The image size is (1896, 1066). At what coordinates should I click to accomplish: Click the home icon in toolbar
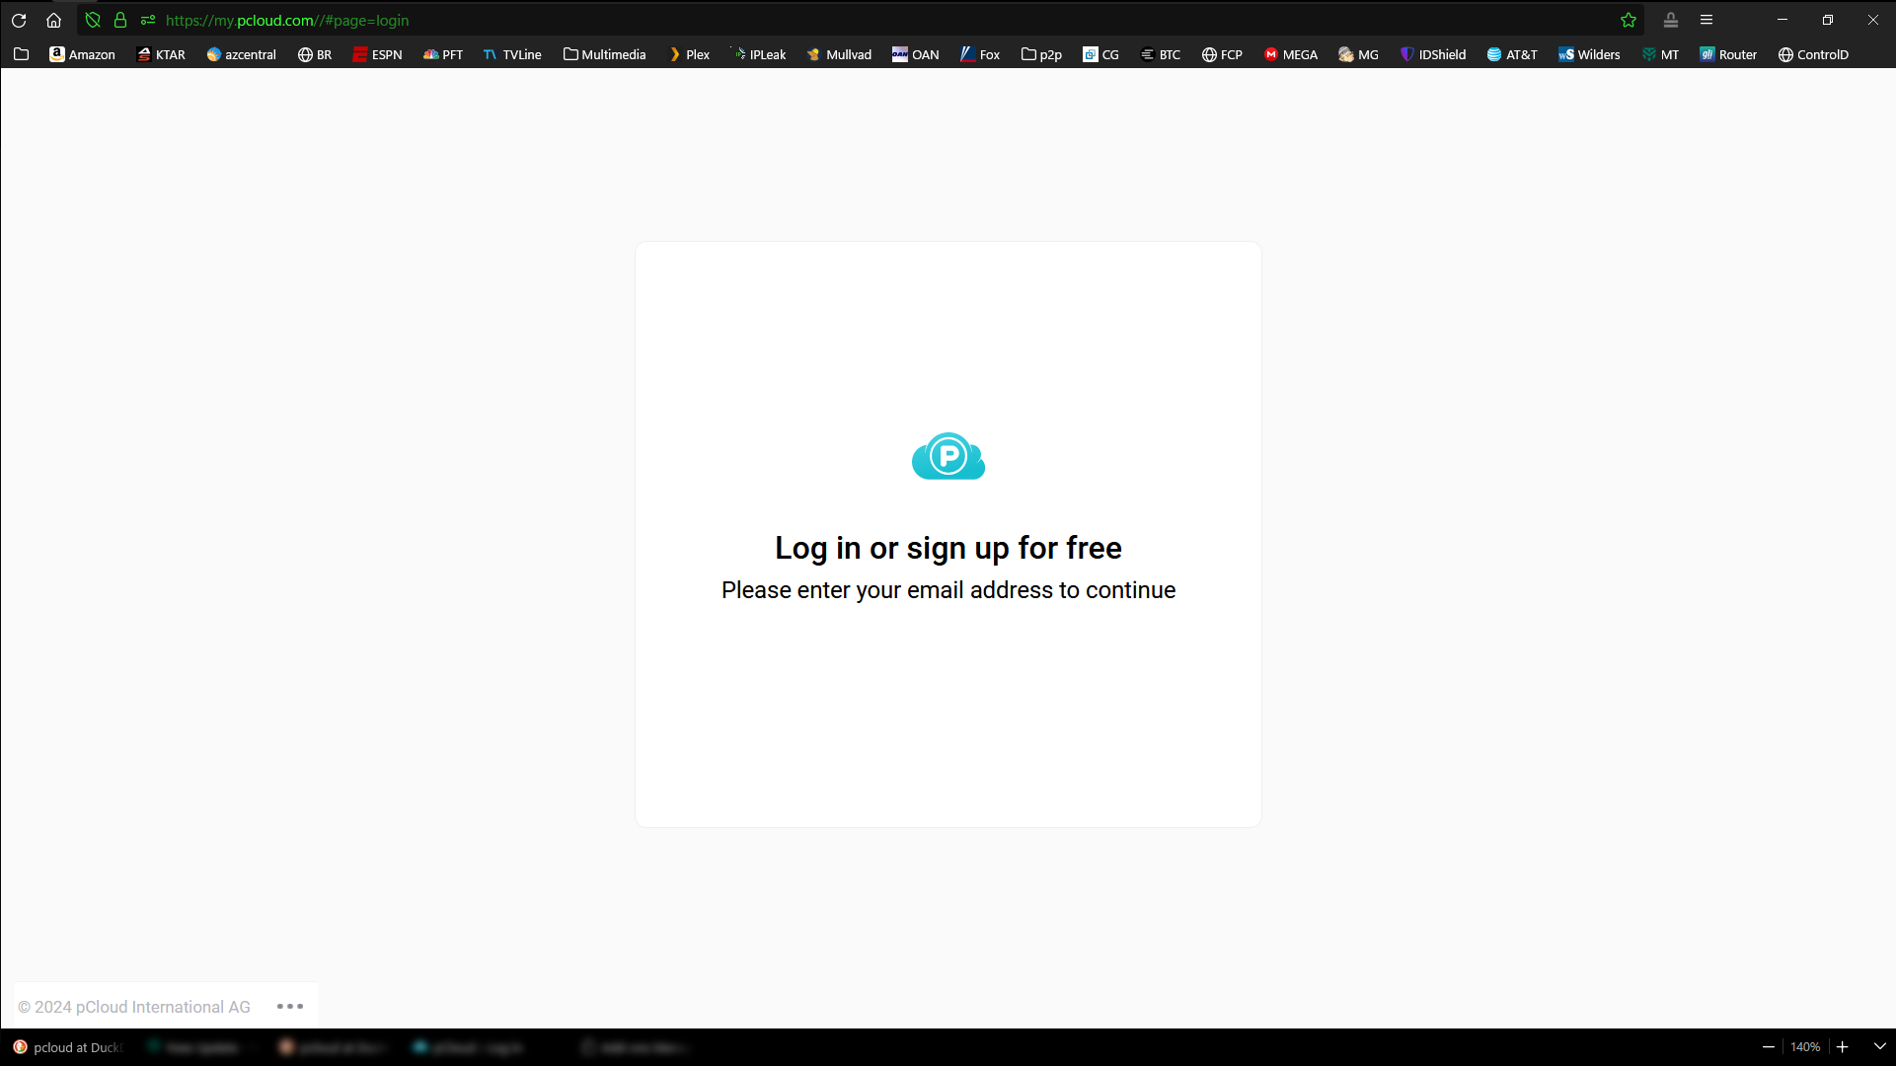(x=53, y=20)
